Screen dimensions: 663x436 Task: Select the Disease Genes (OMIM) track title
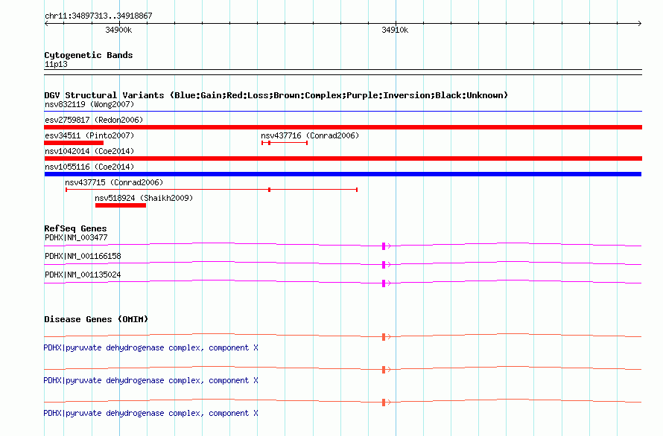click(96, 319)
